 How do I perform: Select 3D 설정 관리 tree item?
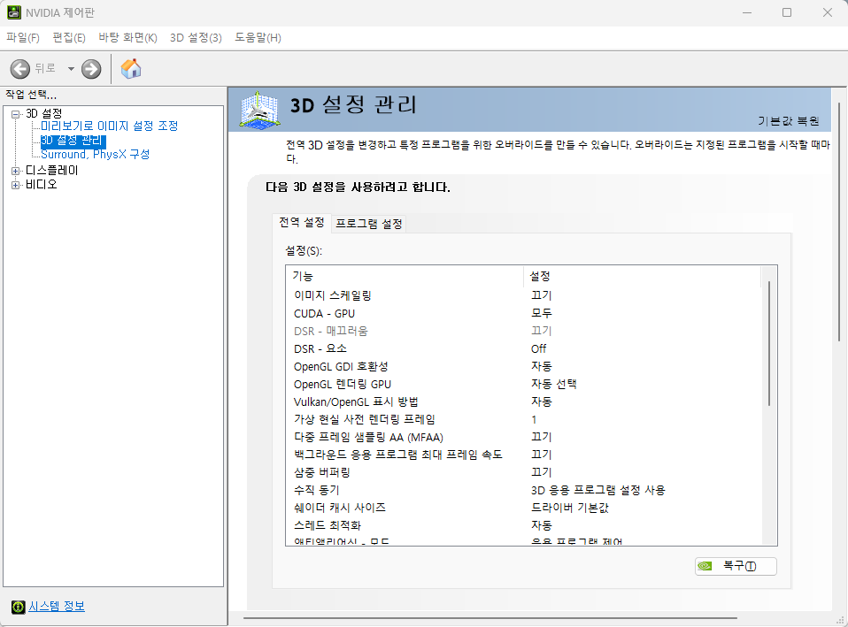[x=73, y=141]
